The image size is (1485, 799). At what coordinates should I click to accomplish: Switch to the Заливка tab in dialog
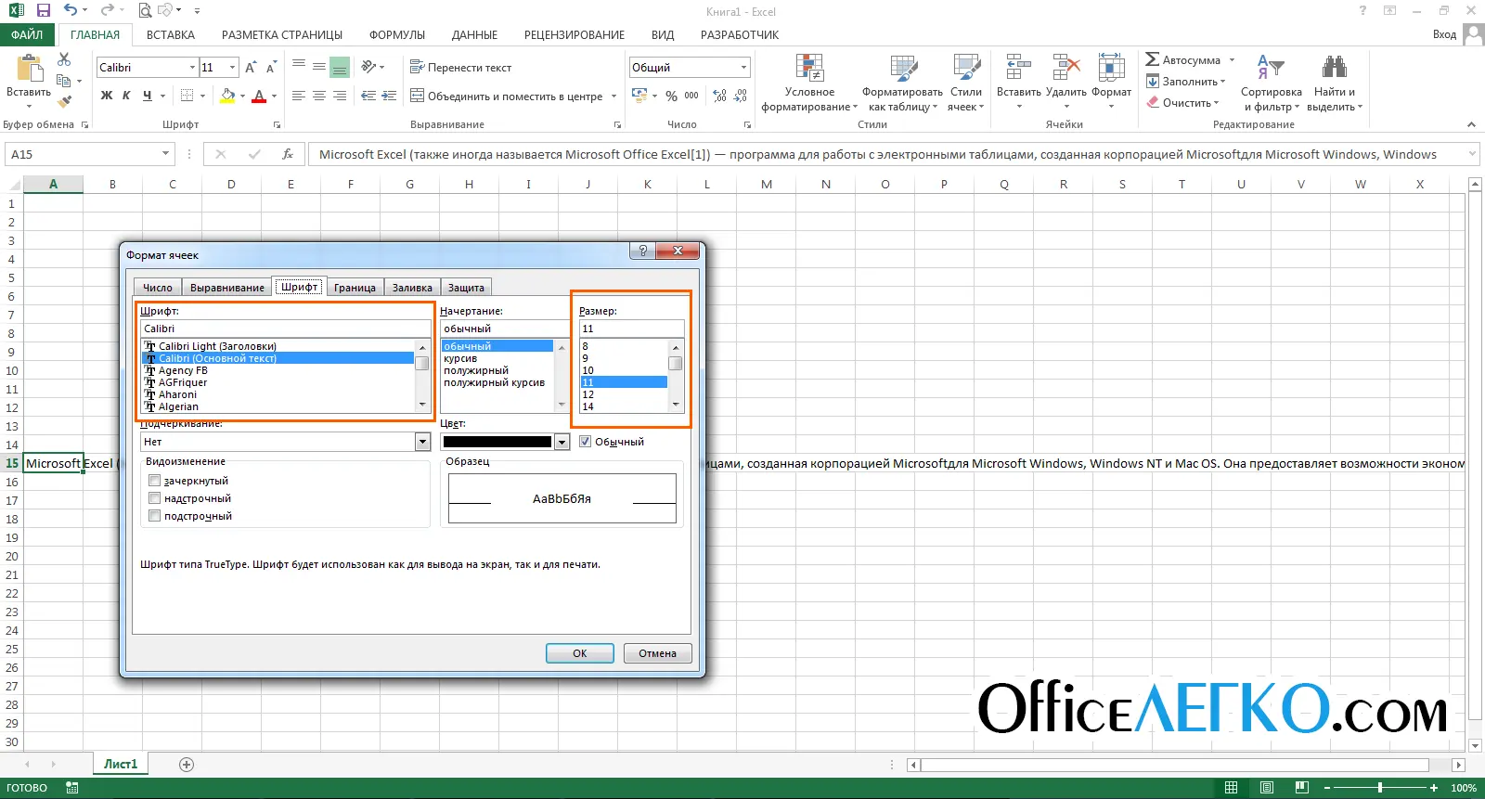coord(412,288)
